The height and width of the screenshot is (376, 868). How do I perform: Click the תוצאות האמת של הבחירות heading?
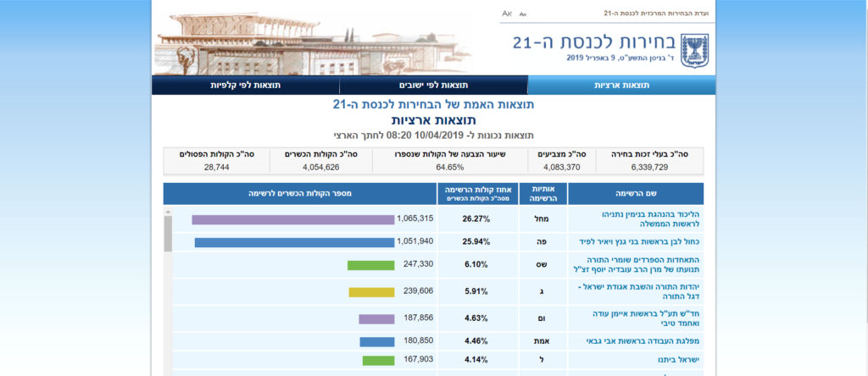433,104
